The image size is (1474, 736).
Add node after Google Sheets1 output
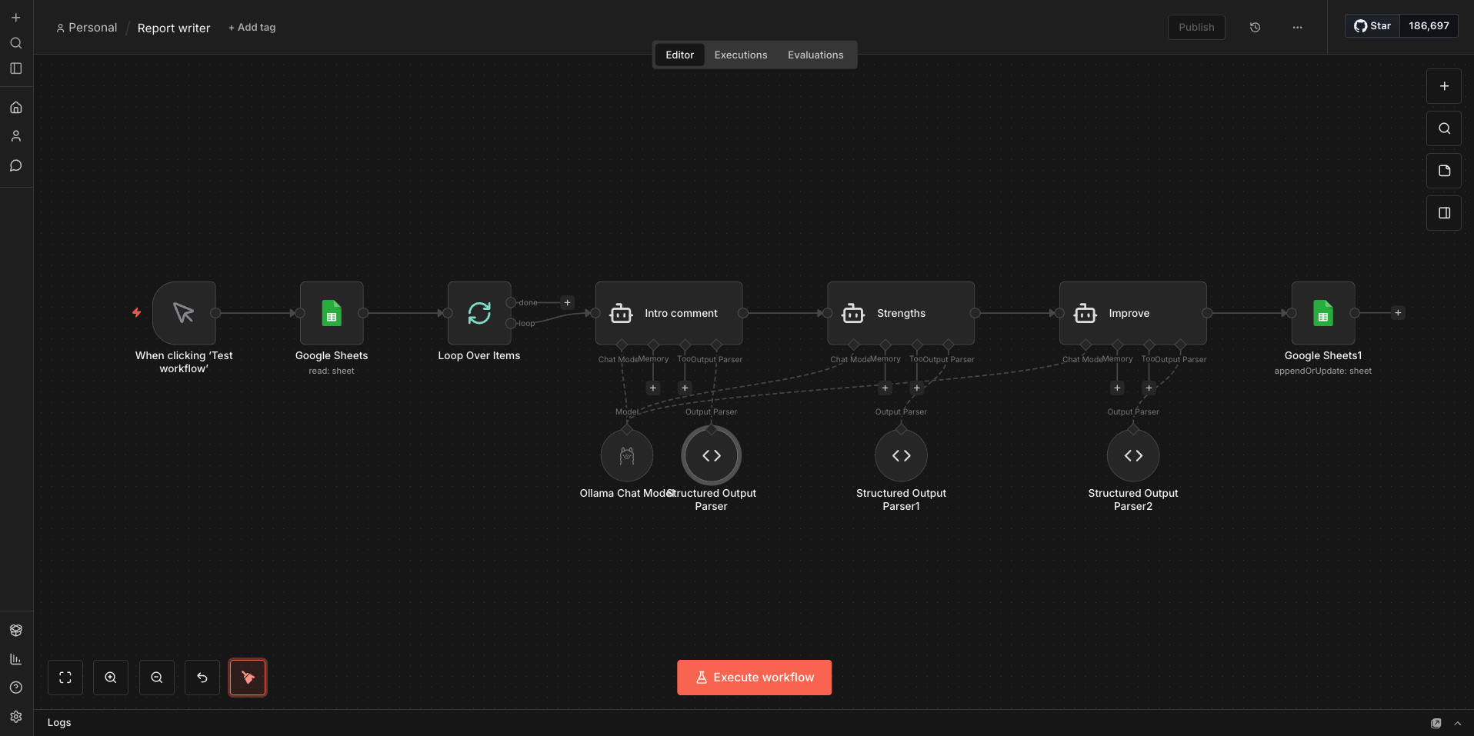point(1399,313)
